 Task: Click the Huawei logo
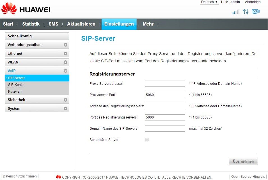coord(26,10)
